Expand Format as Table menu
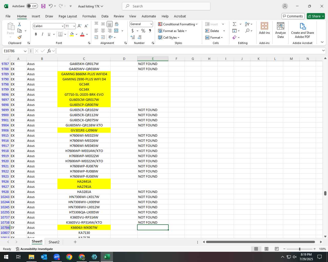 tap(172, 31)
